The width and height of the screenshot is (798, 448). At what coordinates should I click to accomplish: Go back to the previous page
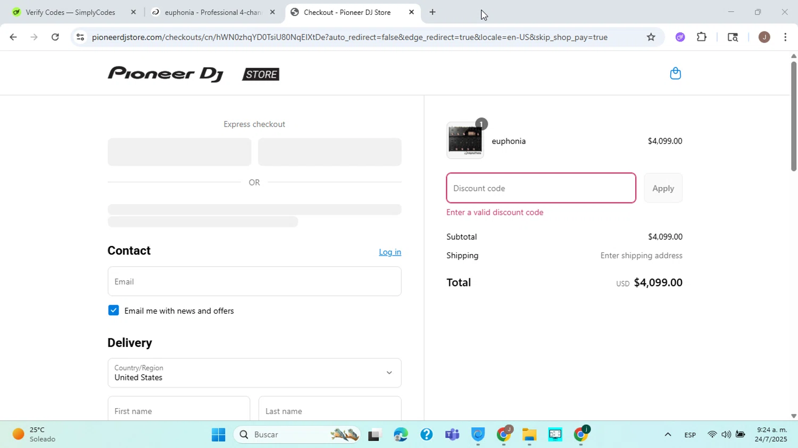tap(13, 37)
